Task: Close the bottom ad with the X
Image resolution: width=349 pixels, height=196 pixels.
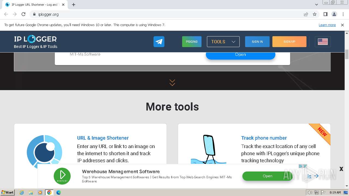Action: [x=341, y=169]
